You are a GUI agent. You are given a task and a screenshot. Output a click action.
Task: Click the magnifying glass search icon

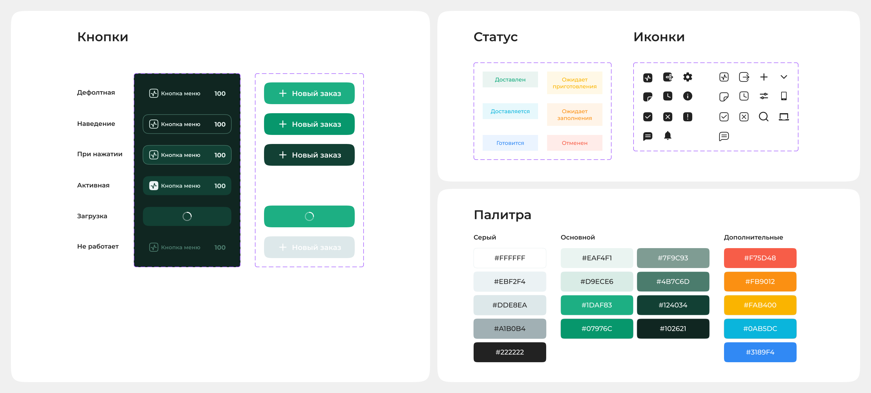[x=763, y=117]
